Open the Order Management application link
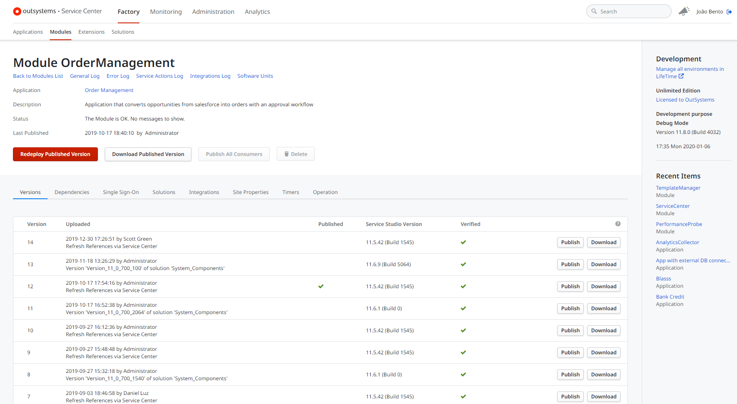This screenshot has width=737, height=404. coord(109,90)
